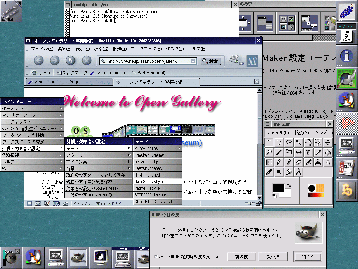The image size is (358, 269).
Task: Pick the Fuzzy Select magic wand tool
Action: click(299, 143)
